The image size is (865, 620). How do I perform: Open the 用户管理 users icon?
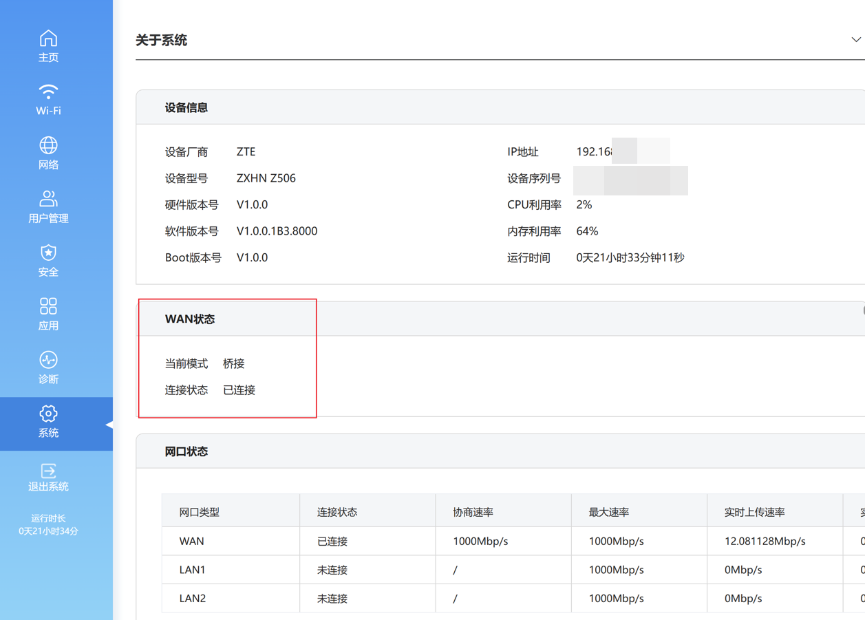(x=48, y=199)
